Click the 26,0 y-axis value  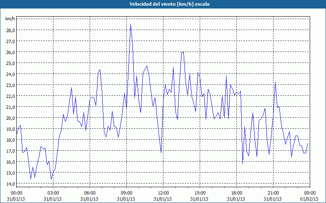[11, 52]
